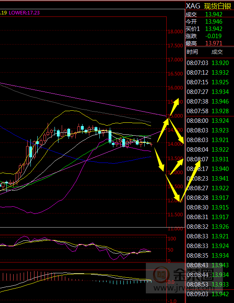Select the 50 level on oscillator axis
The width and height of the screenshot is (234, 303).
[x=171, y=250]
